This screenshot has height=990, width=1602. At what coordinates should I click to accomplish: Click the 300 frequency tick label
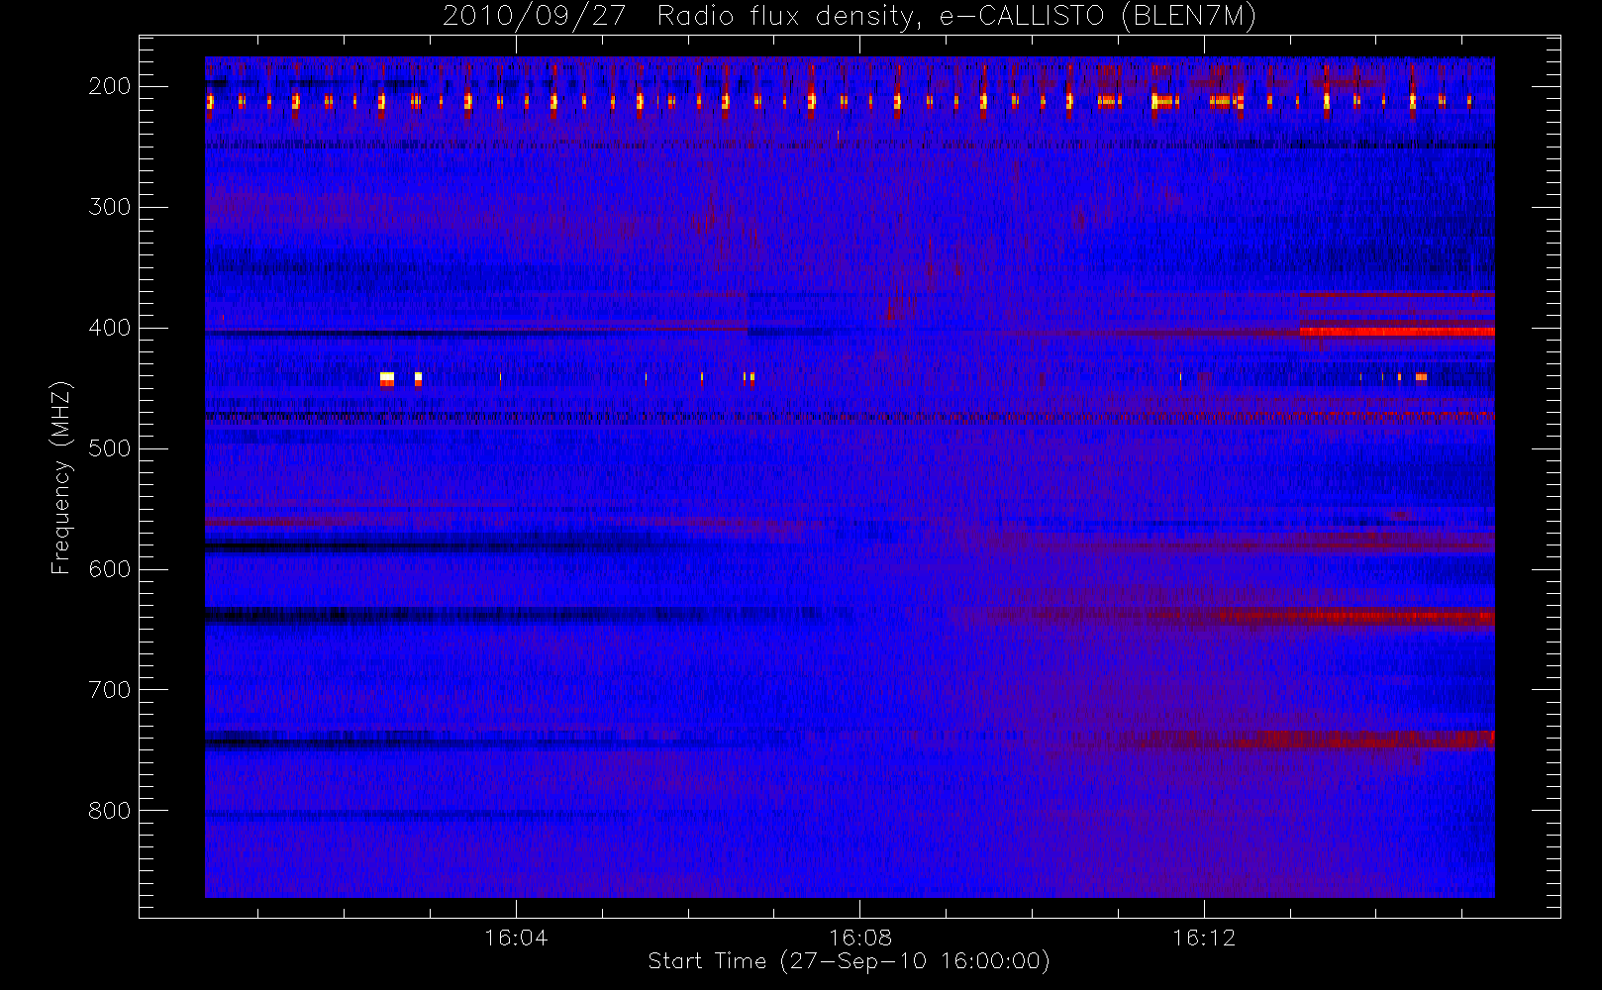click(110, 207)
